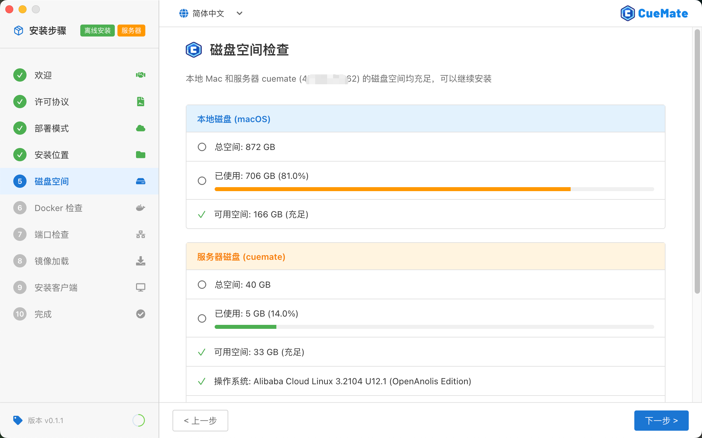This screenshot has height=438, width=702.
Task: Click the 上一步 button
Action: coord(200,420)
